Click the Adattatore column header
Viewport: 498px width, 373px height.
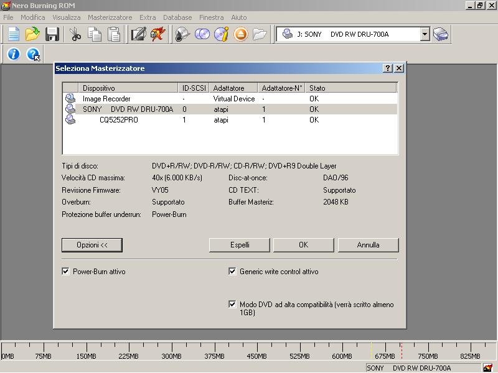click(x=233, y=88)
